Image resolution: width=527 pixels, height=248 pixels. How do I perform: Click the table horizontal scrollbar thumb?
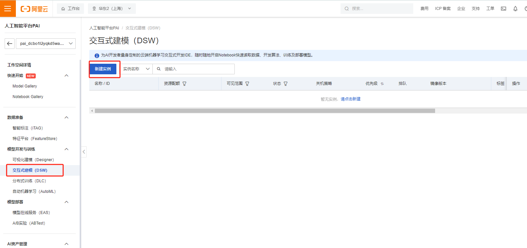coord(265,111)
